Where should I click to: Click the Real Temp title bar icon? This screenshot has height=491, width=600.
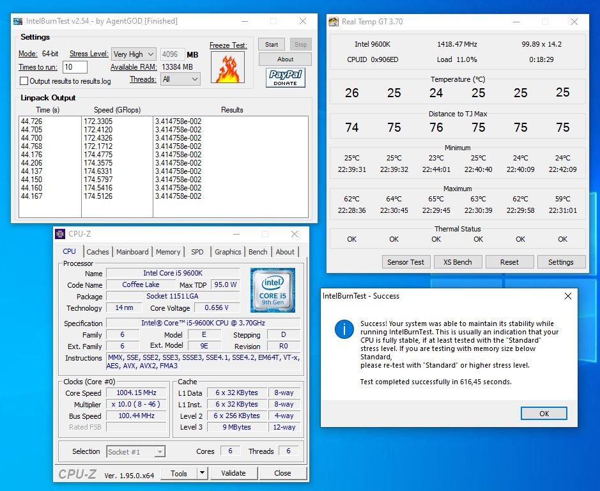click(x=334, y=22)
